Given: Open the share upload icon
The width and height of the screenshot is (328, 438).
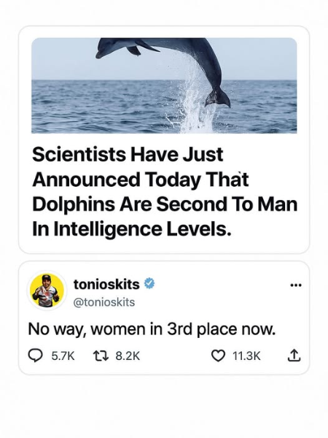Looking at the screenshot, I should click(294, 356).
